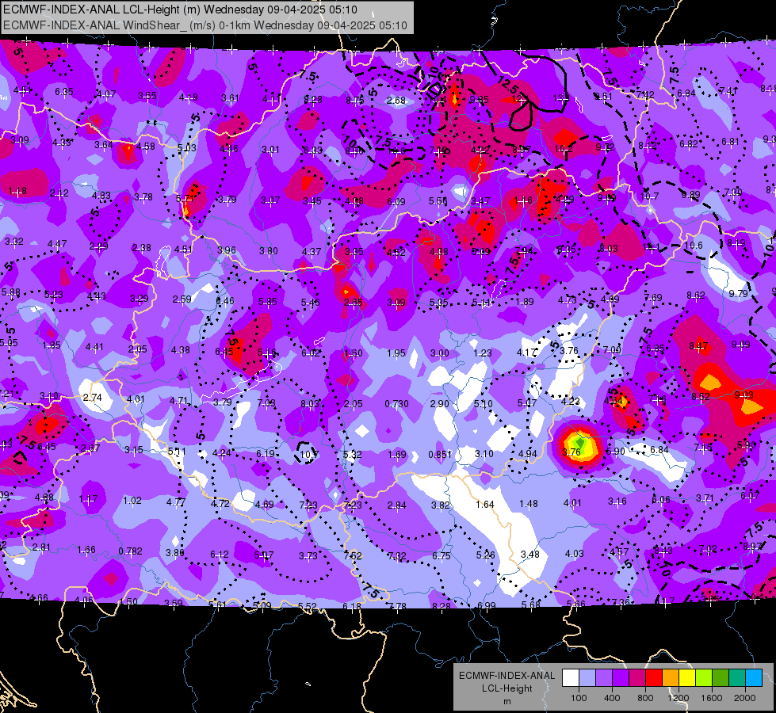Click the wind shear value 3.48
The width and height of the screenshot is (776, 713).
coord(530,555)
